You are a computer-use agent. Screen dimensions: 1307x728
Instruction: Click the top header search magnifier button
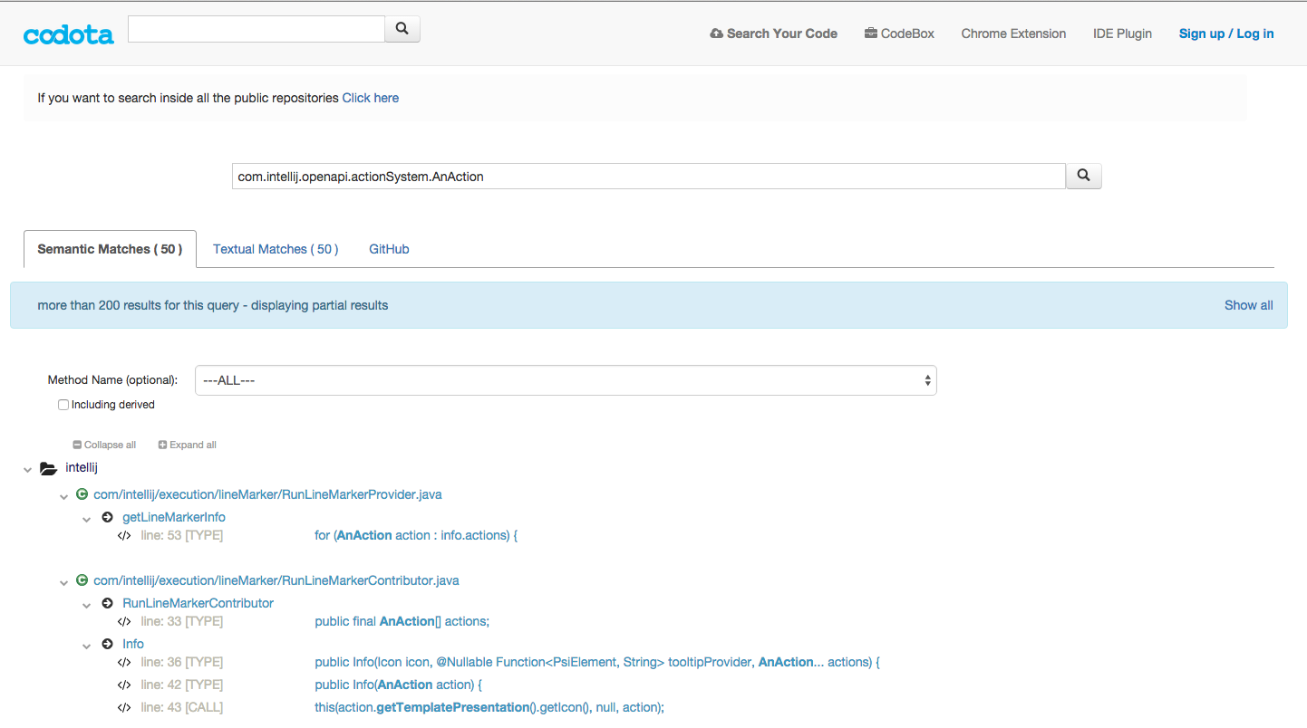(x=402, y=29)
